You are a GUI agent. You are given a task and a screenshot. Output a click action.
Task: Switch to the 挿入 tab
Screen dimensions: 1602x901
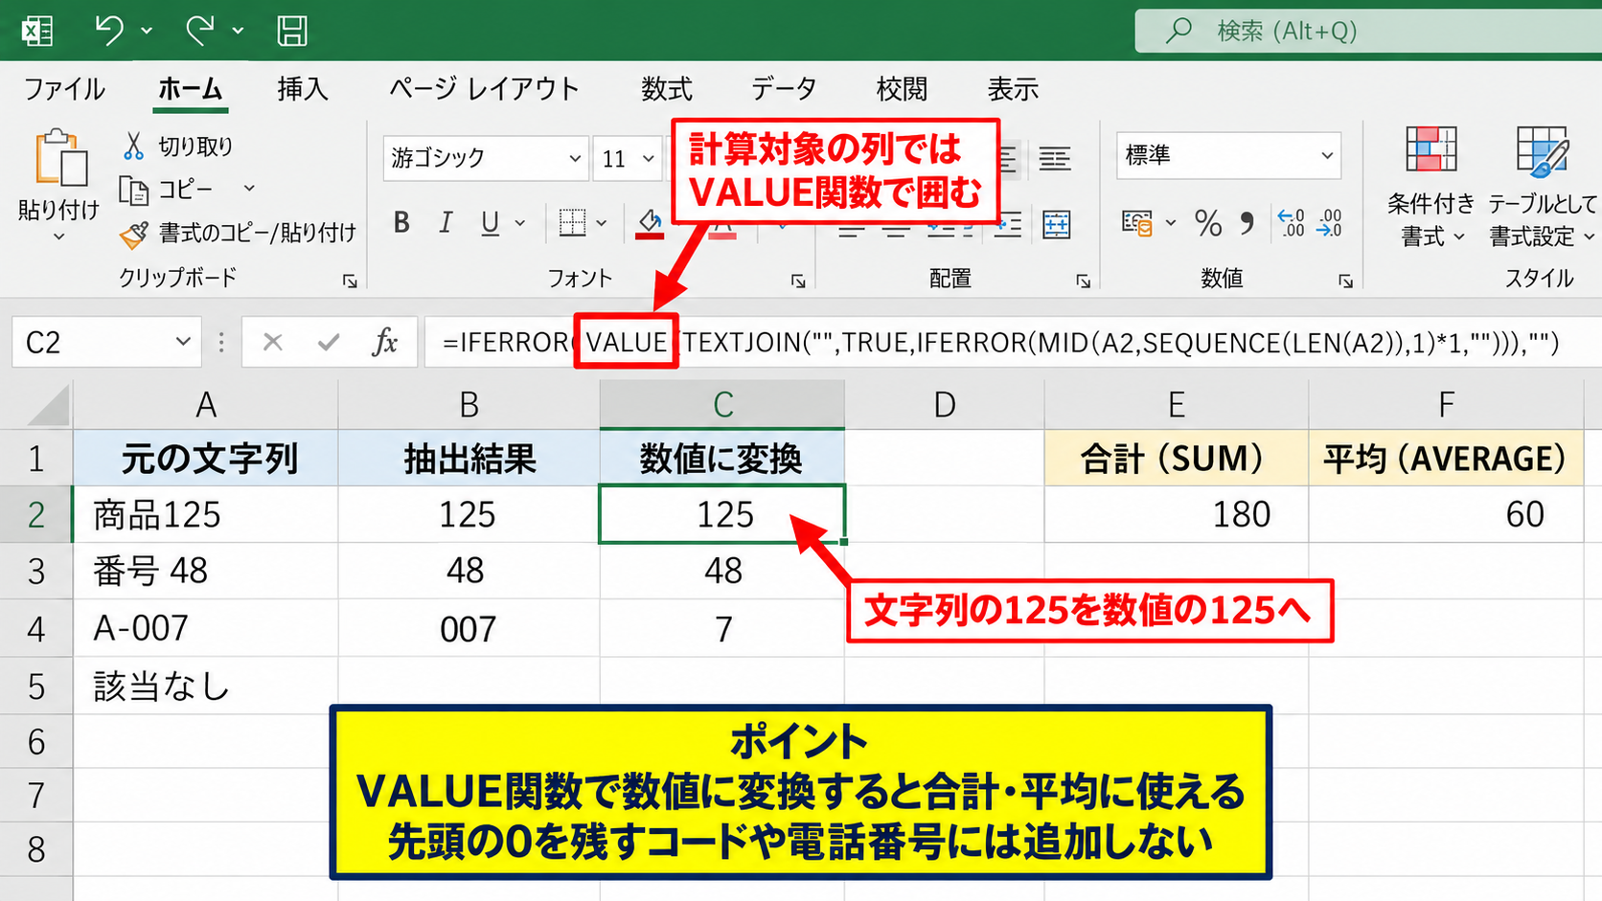pyautogui.click(x=303, y=89)
